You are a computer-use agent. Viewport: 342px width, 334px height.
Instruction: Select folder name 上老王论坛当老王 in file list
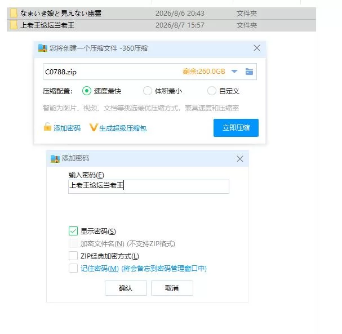point(47,25)
